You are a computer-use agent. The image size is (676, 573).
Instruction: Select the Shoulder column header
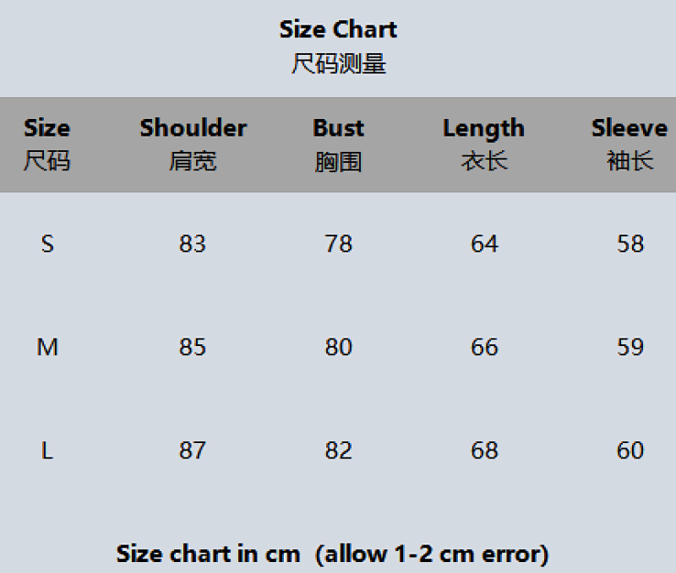tap(194, 144)
